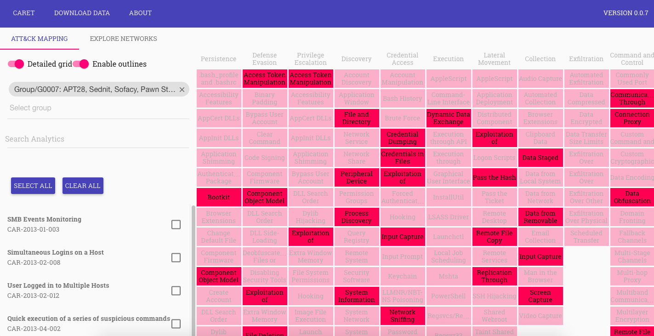Open the Select group dropdown
The width and height of the screenshot is (654, 336).
click(98, 108)
